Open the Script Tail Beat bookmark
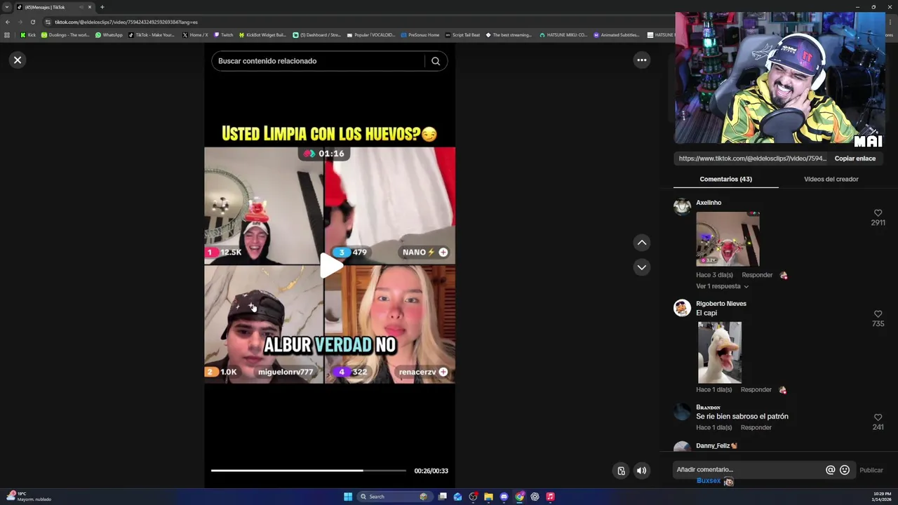This screenshot has width=898, height=505. [x=463, y=34]
